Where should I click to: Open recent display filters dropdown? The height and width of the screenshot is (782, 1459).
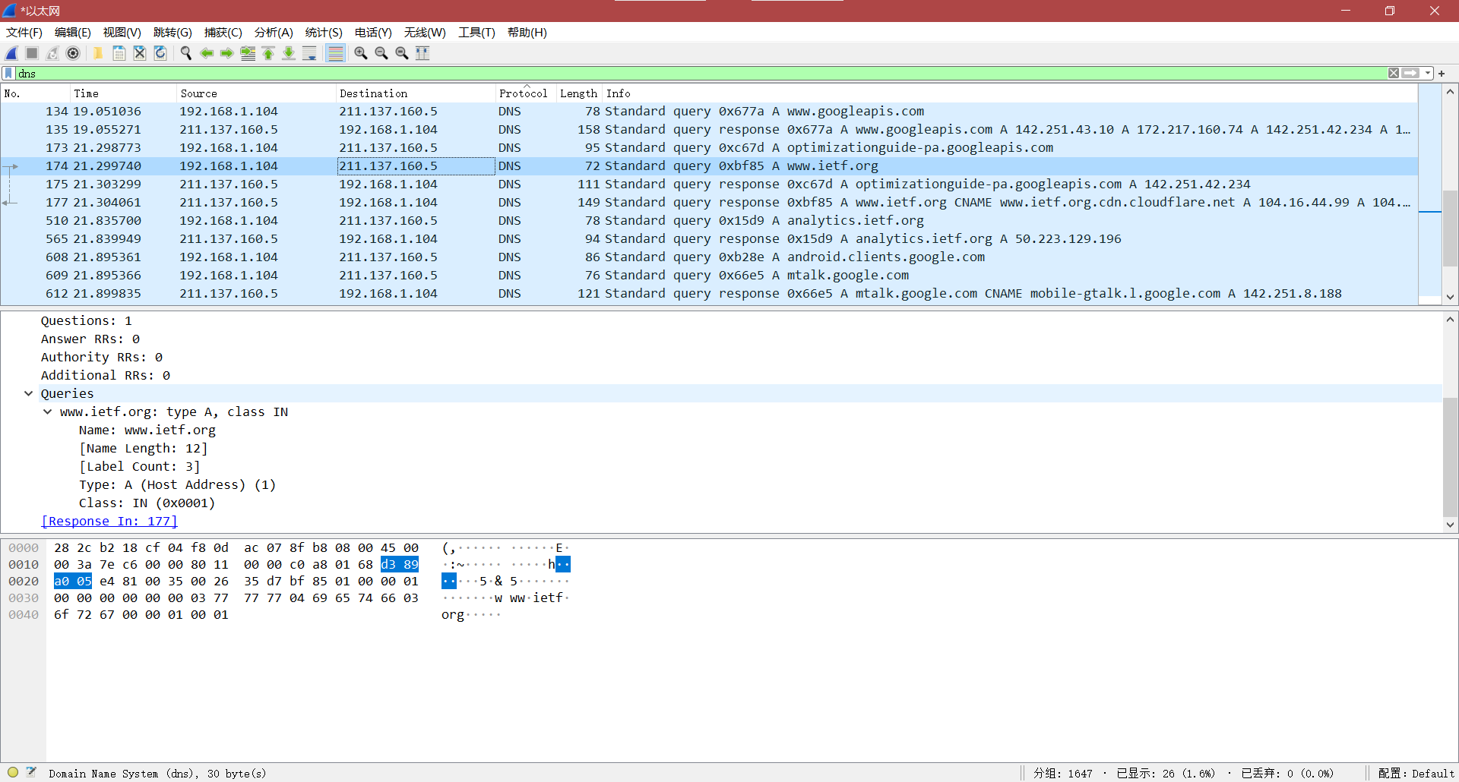click(1428, 74)
